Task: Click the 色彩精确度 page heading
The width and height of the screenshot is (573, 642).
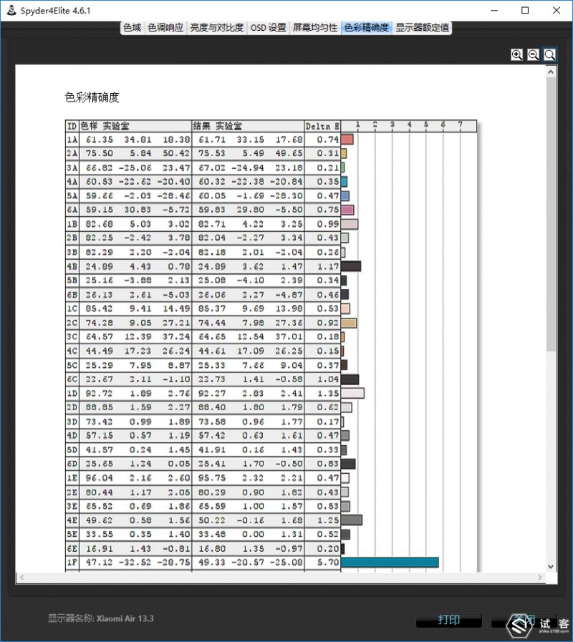Action: [x=92, y=97]
